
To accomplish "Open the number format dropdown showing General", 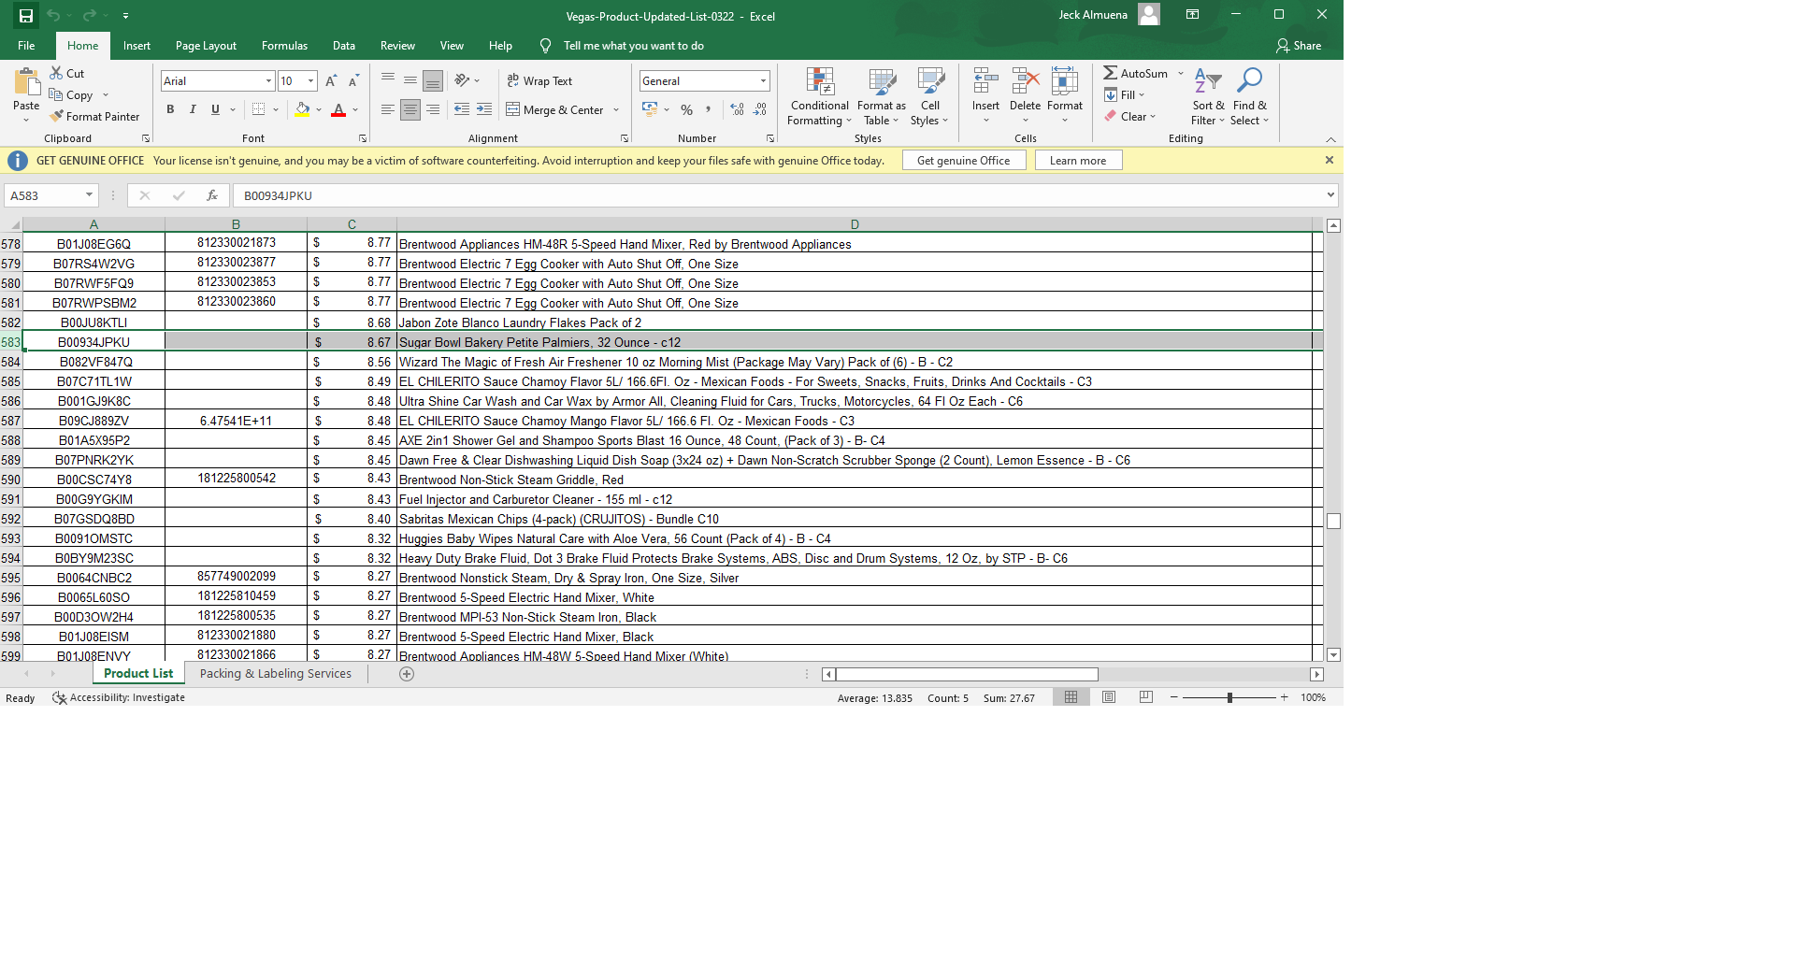I will 763,81.
